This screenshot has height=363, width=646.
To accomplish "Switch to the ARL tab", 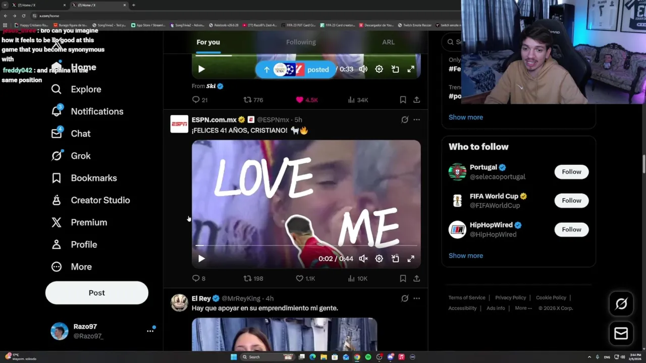I will (x=388, y=42).
